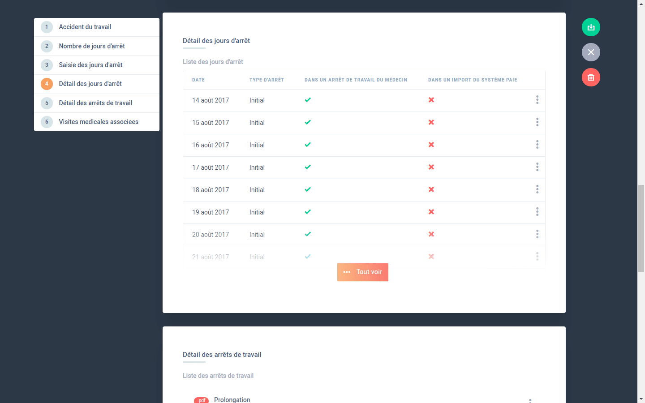Click the Prolongation document link
Image resolution: width=645 pixels, height=403 pixels.
point(232,400)
